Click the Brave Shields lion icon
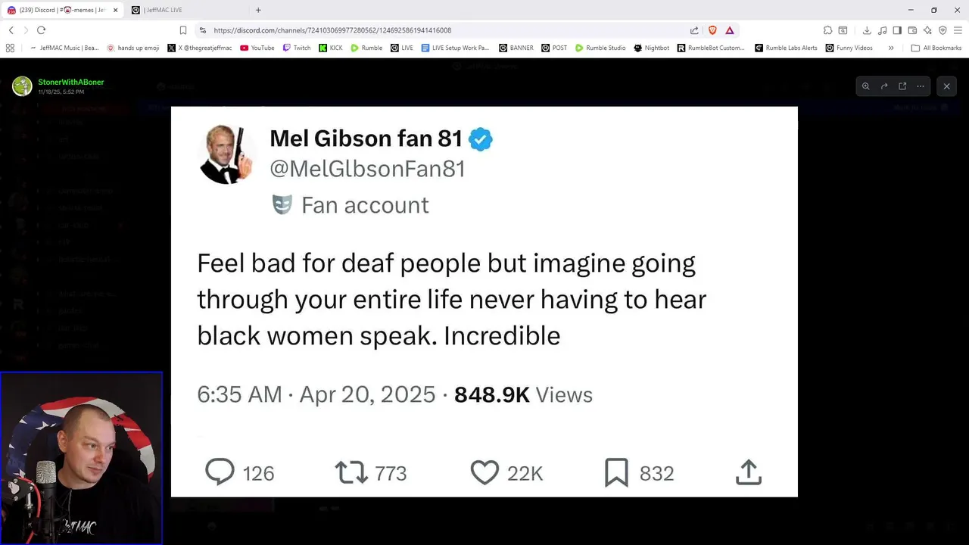The height and width of the screenshot is (545, 969). (712, 30)
